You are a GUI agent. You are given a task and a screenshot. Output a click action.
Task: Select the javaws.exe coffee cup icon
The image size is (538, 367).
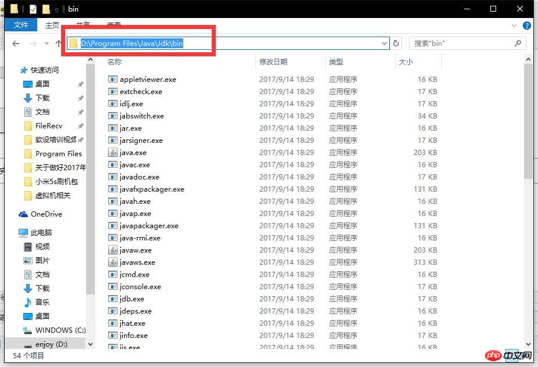tap(112, 262)
